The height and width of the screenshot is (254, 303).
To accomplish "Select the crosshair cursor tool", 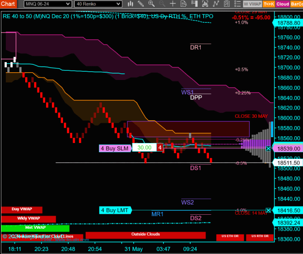I will [173, 4].
